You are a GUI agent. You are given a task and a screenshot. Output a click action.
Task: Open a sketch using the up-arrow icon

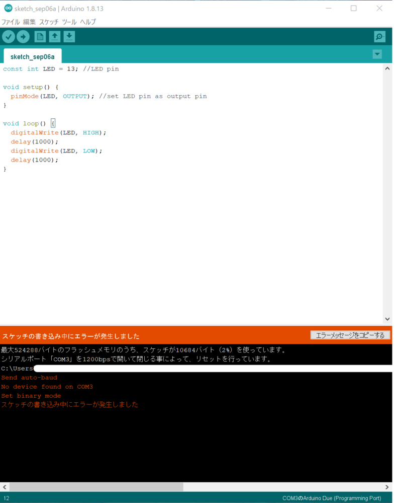pyautogui.click(x=54, y=36)
